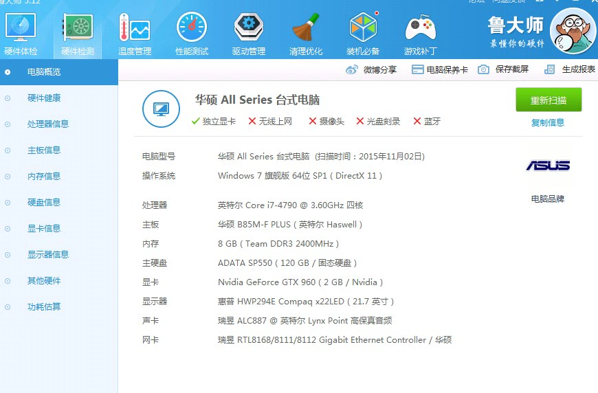The image size is (598, 393).
Task: Open 温度管理 temperature management
Action: click(135, 34)
